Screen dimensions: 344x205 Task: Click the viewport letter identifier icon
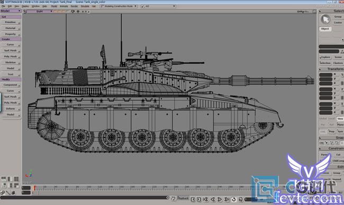coord(25,12)
